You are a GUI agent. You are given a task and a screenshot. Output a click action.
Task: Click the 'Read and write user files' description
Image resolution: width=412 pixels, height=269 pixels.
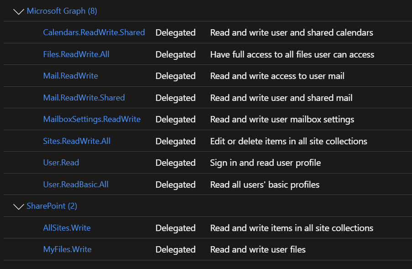258,249
